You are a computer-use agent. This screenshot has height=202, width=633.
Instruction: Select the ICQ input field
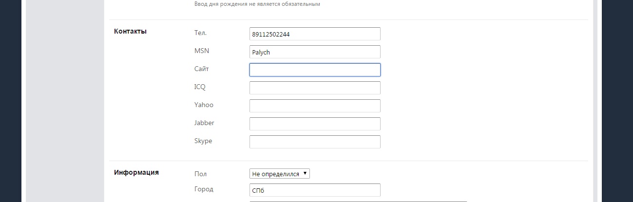click(x=315, y=88)
